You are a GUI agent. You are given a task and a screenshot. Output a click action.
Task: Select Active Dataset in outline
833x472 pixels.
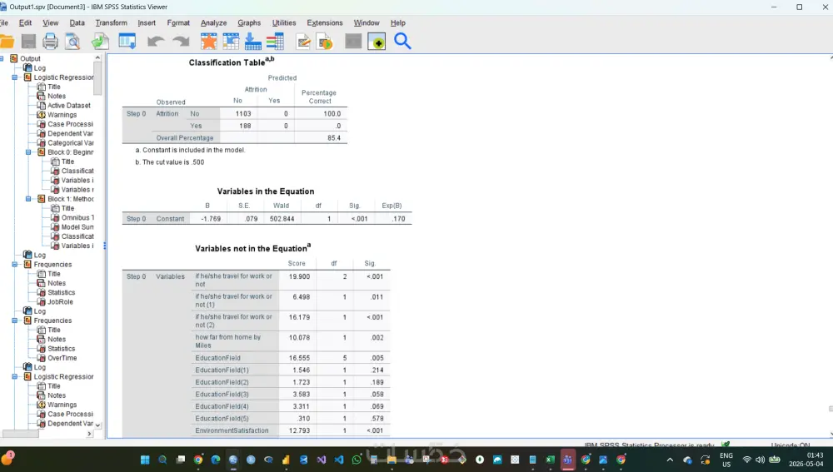coord(69,106)
